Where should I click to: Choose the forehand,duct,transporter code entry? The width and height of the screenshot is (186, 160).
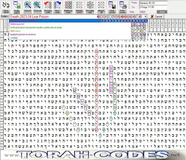(78, 28)
